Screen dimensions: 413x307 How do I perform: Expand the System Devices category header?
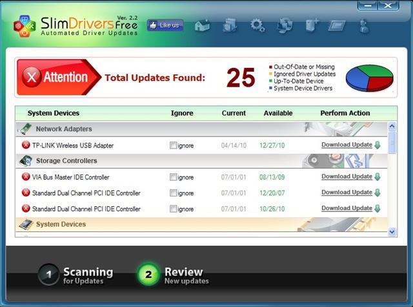(201, 224)
